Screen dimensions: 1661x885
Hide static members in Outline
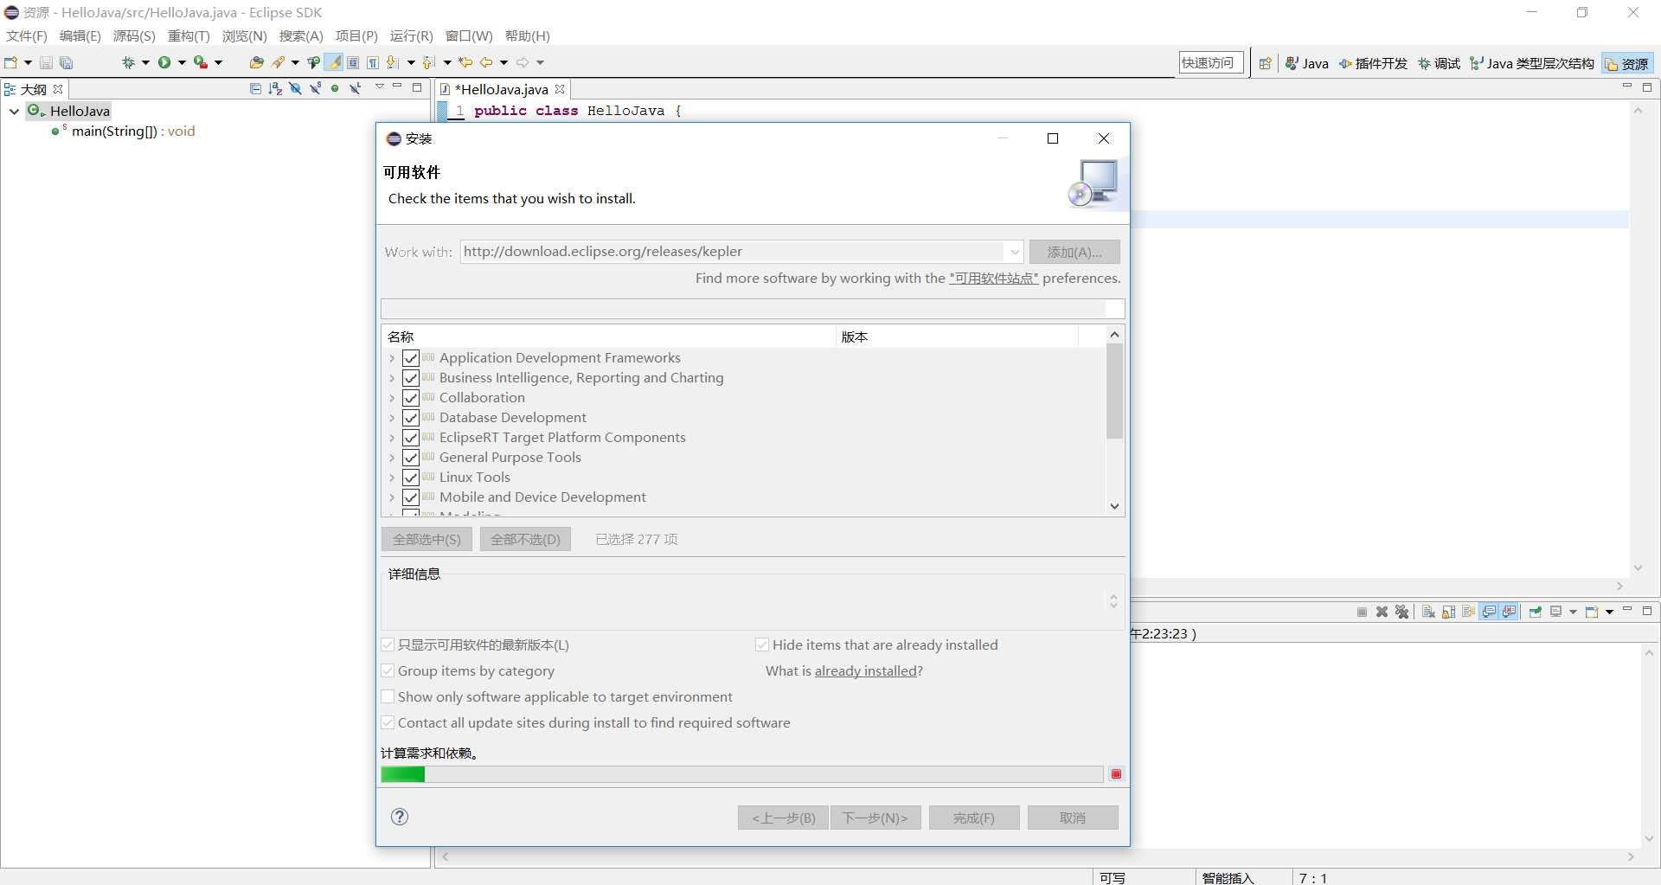315,88
